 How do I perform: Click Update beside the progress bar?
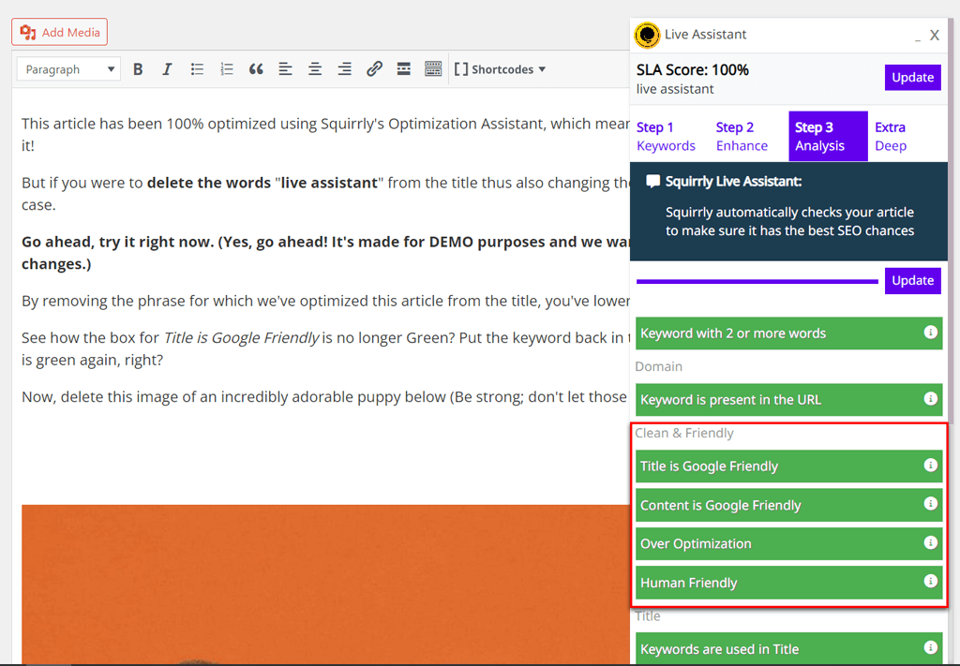pos(912,281)
